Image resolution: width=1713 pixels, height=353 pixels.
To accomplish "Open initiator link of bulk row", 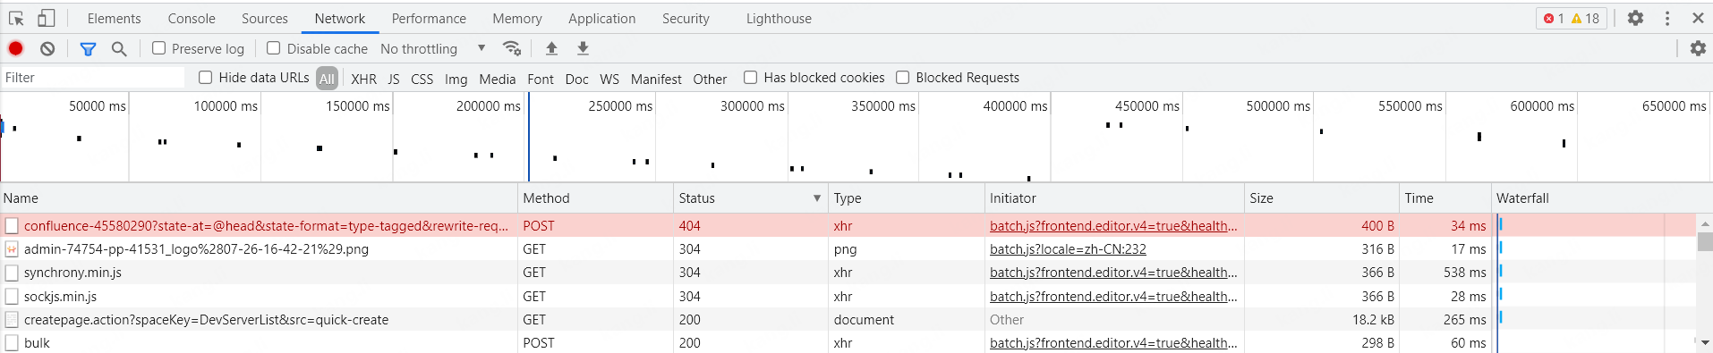I will tap(1113, 343).
